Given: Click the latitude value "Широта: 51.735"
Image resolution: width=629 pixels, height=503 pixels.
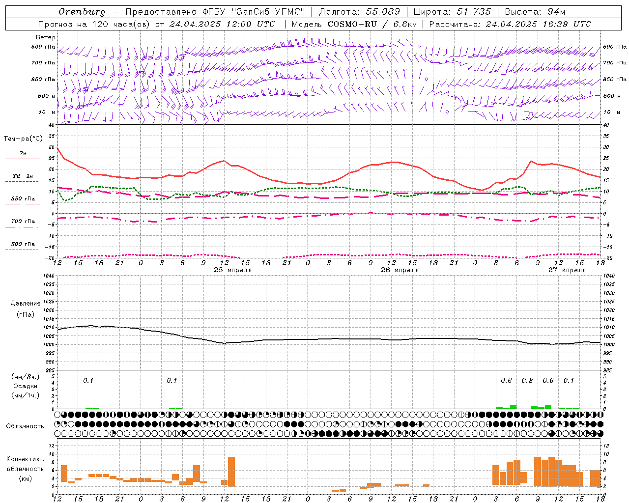Looking at the screenshot, I should click(x=452, y=12).
